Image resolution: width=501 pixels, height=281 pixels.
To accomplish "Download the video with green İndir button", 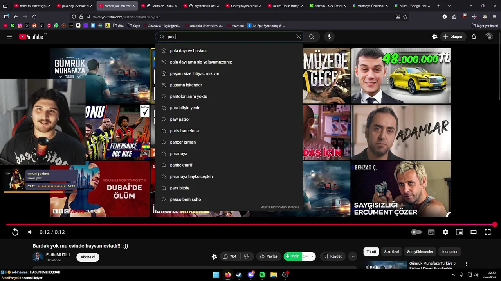I will click(293, 256).
